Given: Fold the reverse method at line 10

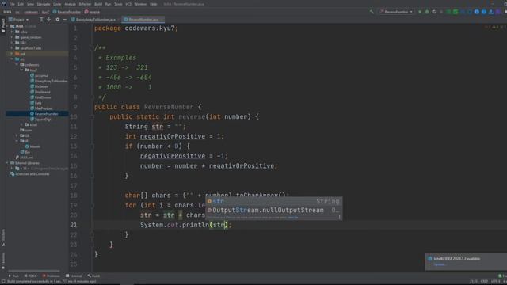Looking at the screenshot, I should (x=92, y=116).
